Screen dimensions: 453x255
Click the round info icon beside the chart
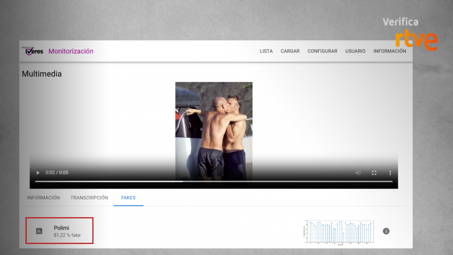pyautogui.click(x=386, y=231)
